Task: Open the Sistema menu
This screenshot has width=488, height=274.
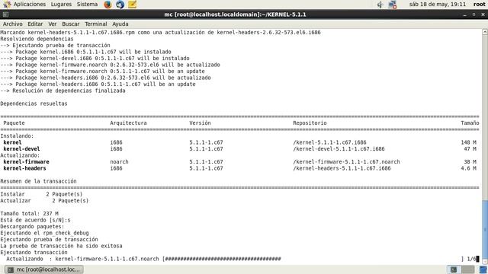Action: click(x=87, y=5)
